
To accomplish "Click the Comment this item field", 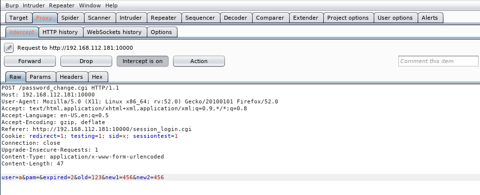I will click(438, 61).
